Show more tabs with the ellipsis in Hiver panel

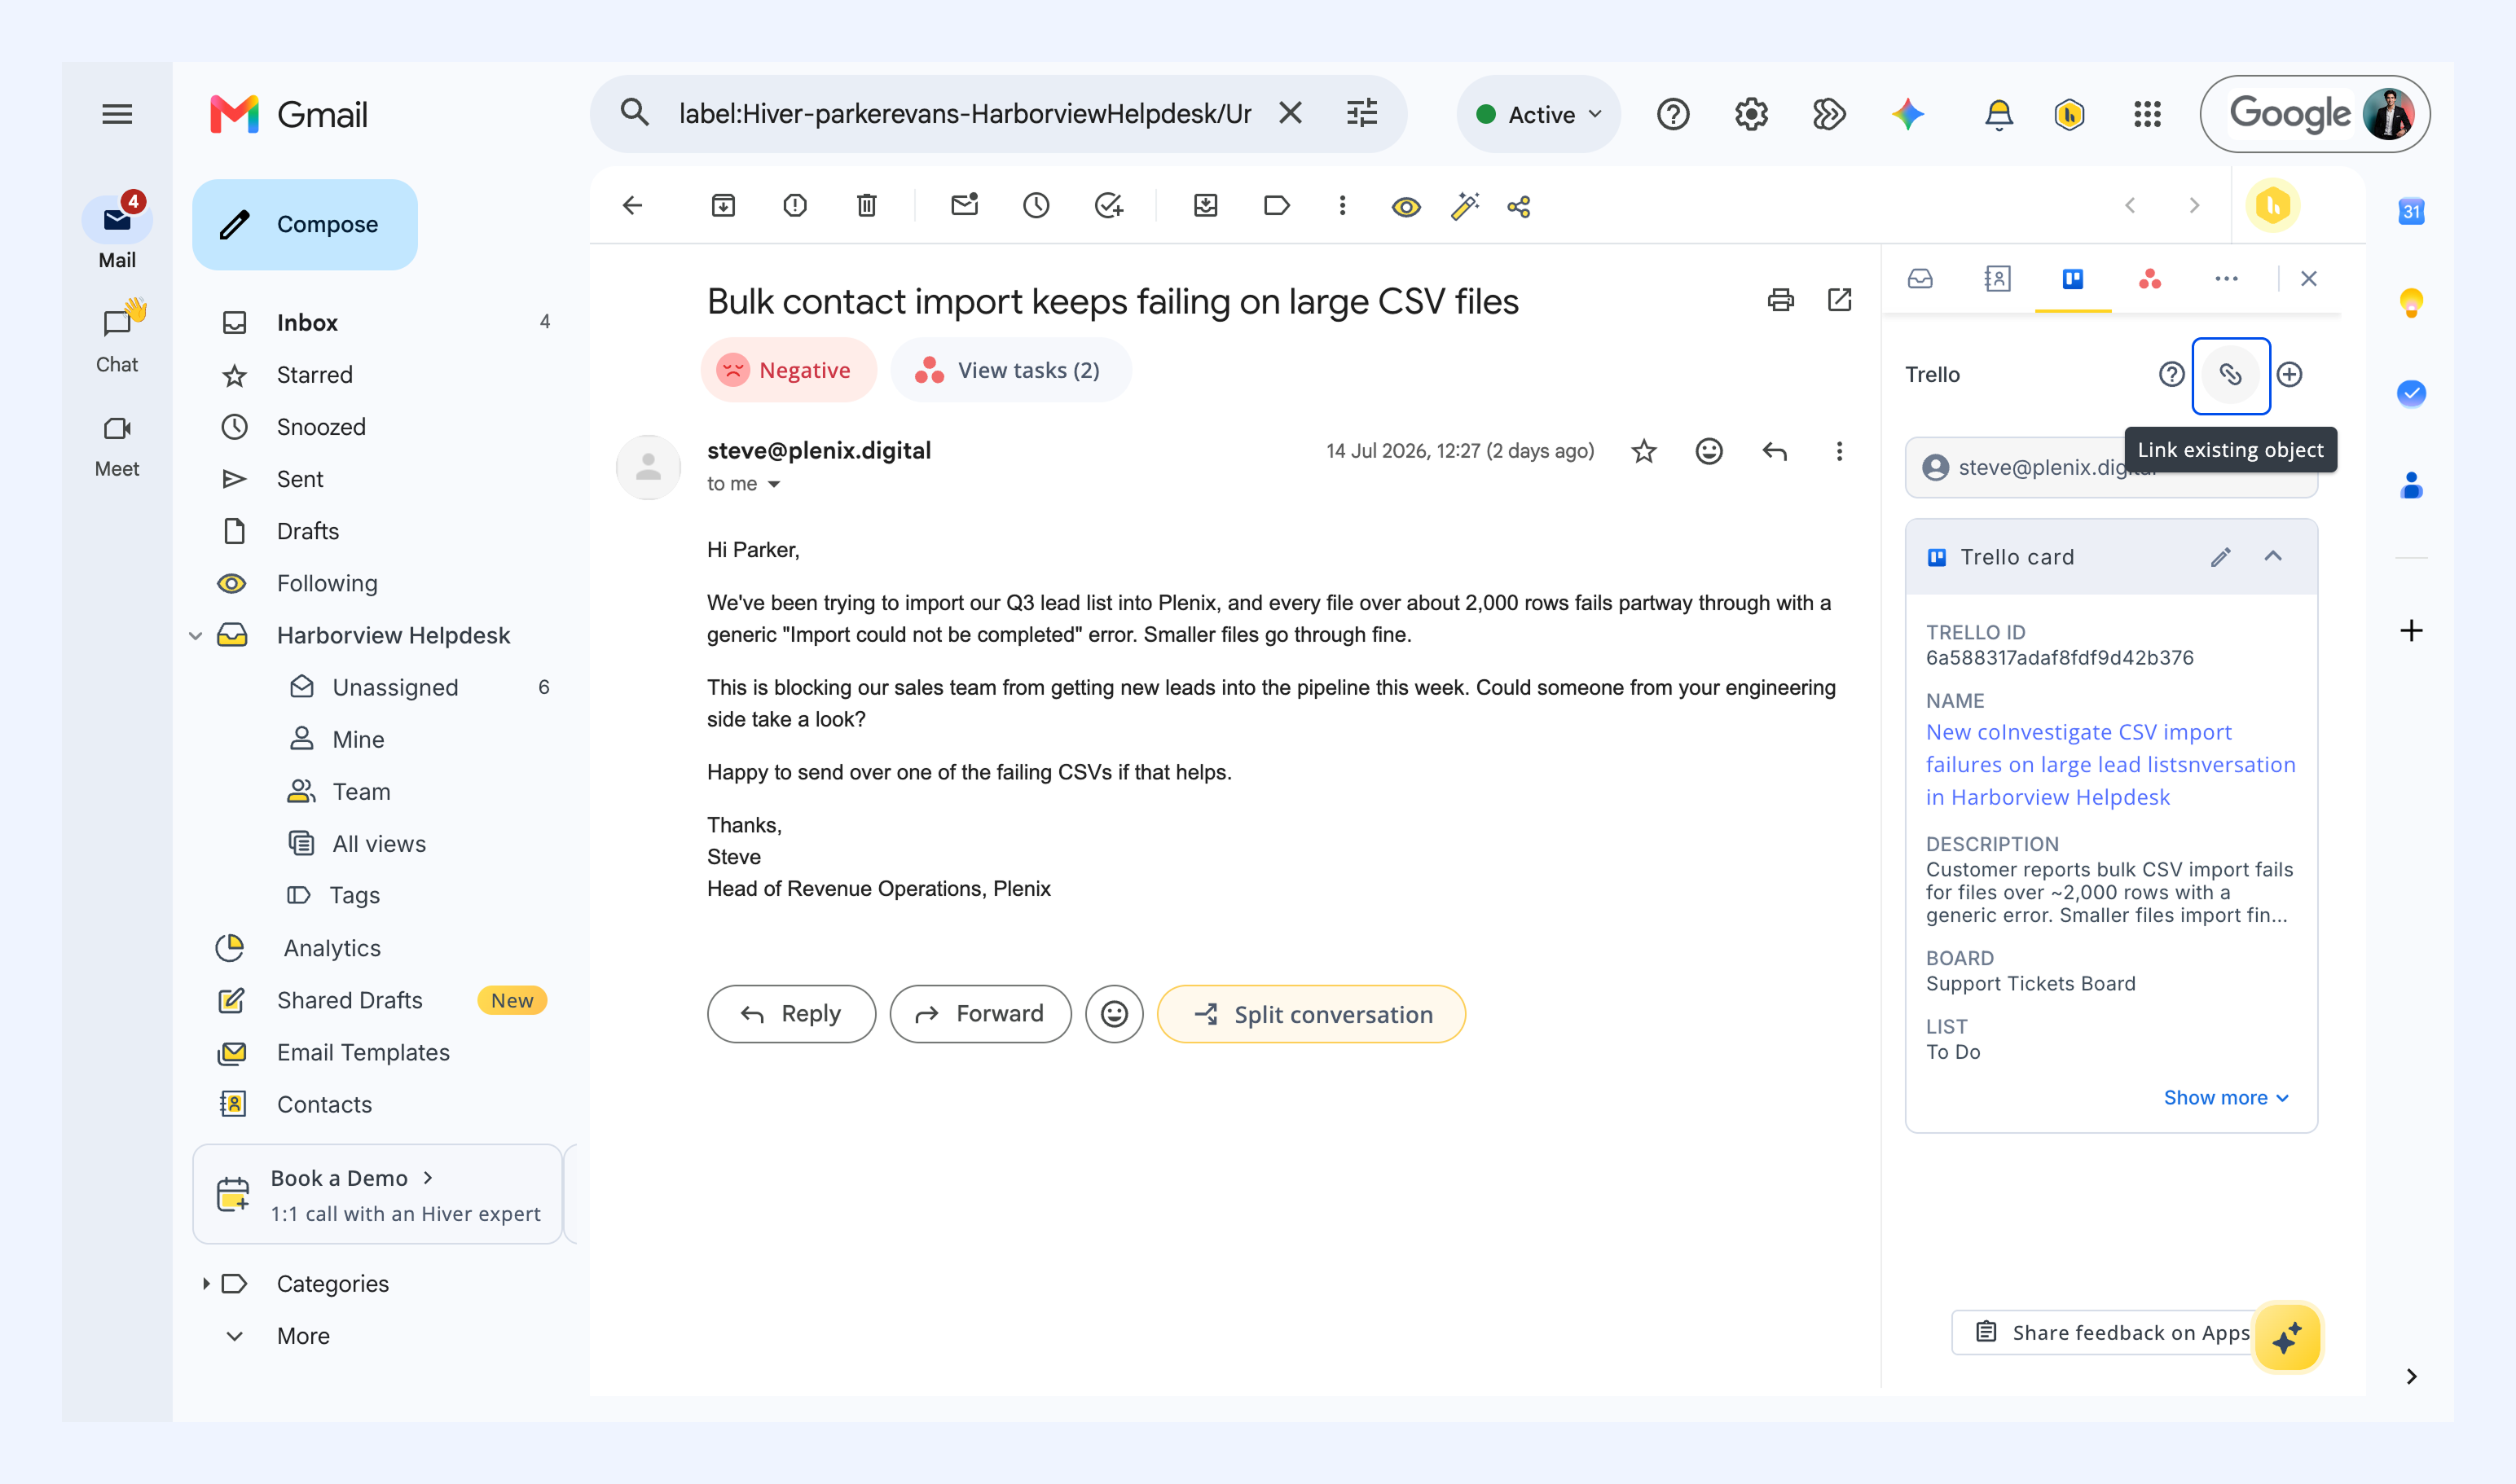pos(2226,279)
